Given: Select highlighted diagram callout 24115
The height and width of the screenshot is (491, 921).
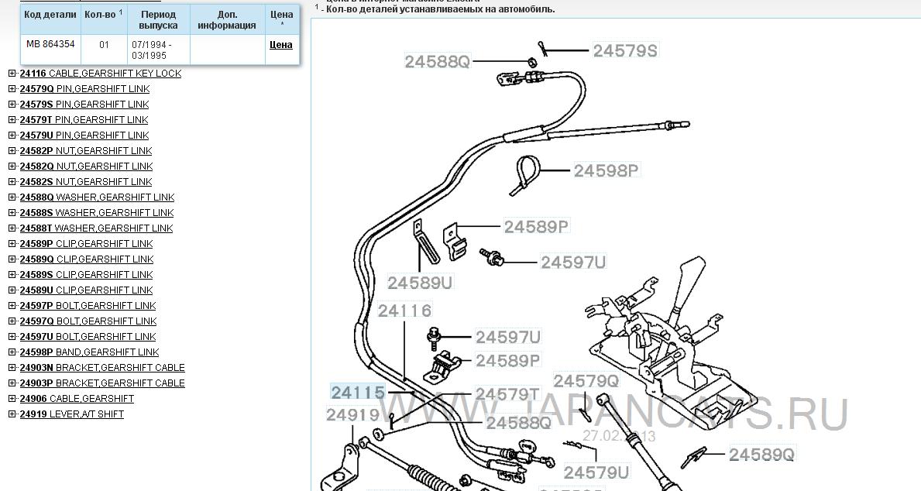Looking at the screenshot, I should pos(358,392).
